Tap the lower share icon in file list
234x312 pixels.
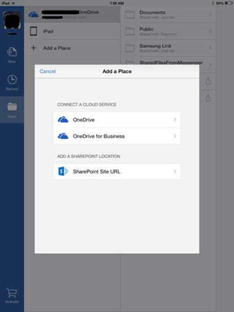point(208,98)
